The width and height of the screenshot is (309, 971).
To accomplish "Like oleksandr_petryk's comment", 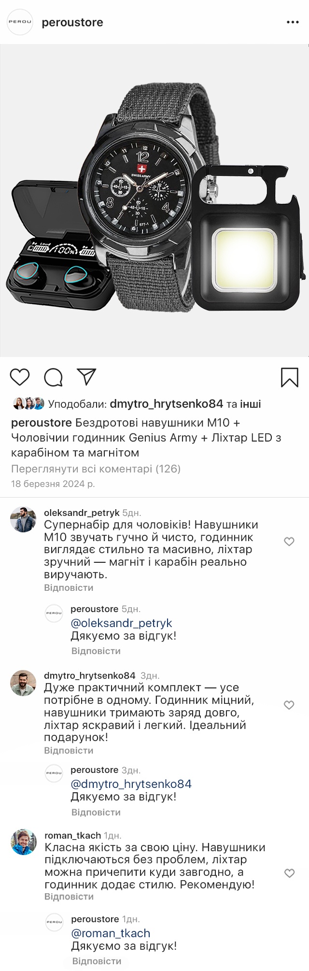I will [x=289, y=542].
